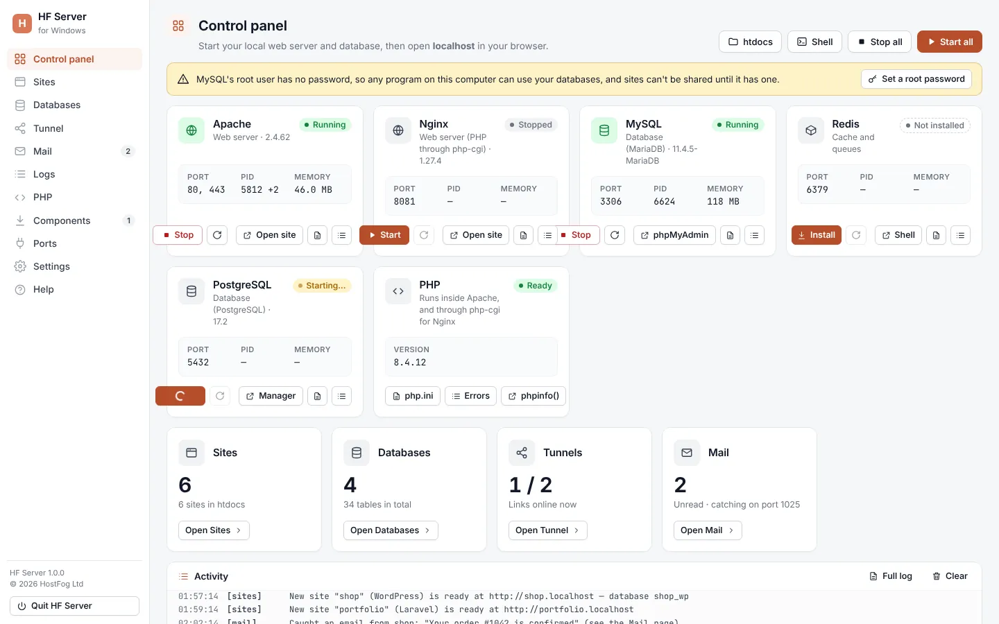
Task: Open the htdocs folder button
Action: (x=750, y=42)
